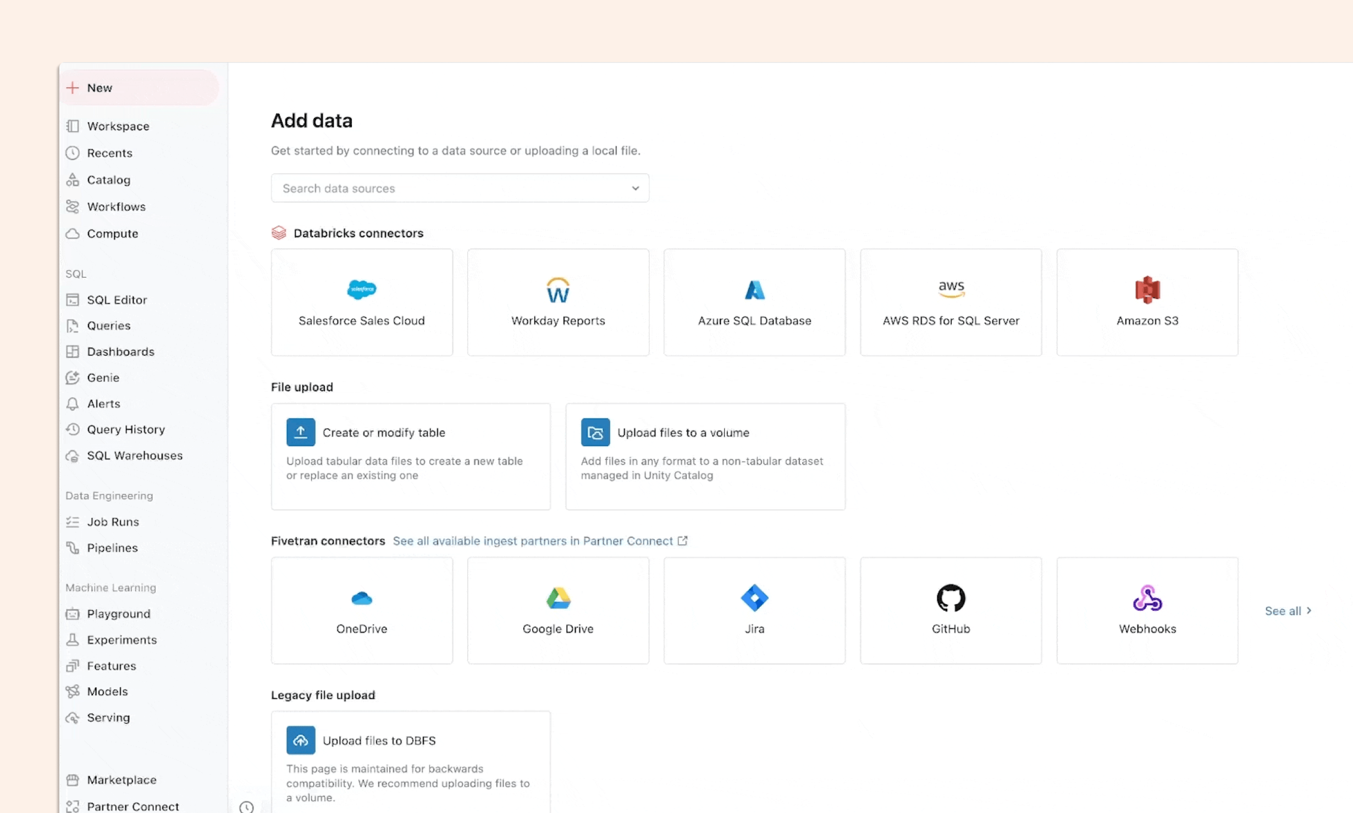Open Genie in the sidebar
The height and width of the screenshot is (813, 1353).
[x=103, y=377]
